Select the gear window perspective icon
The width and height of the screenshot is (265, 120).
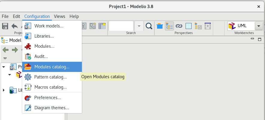tap(208, 26)
